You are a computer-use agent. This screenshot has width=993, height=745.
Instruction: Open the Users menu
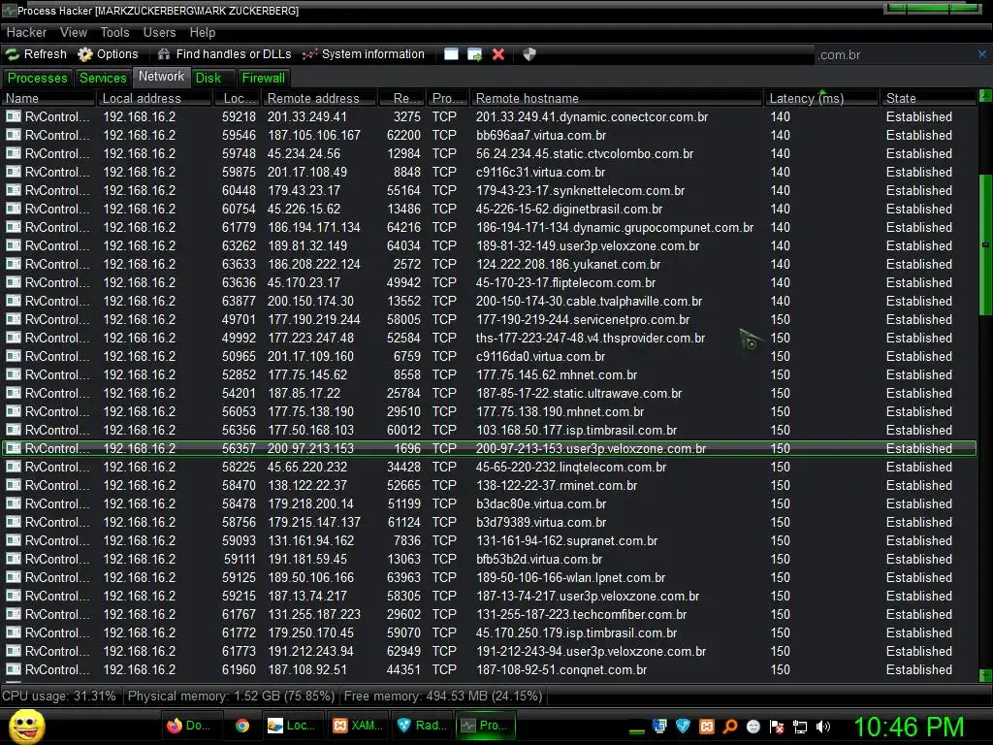tap(159, 32)
